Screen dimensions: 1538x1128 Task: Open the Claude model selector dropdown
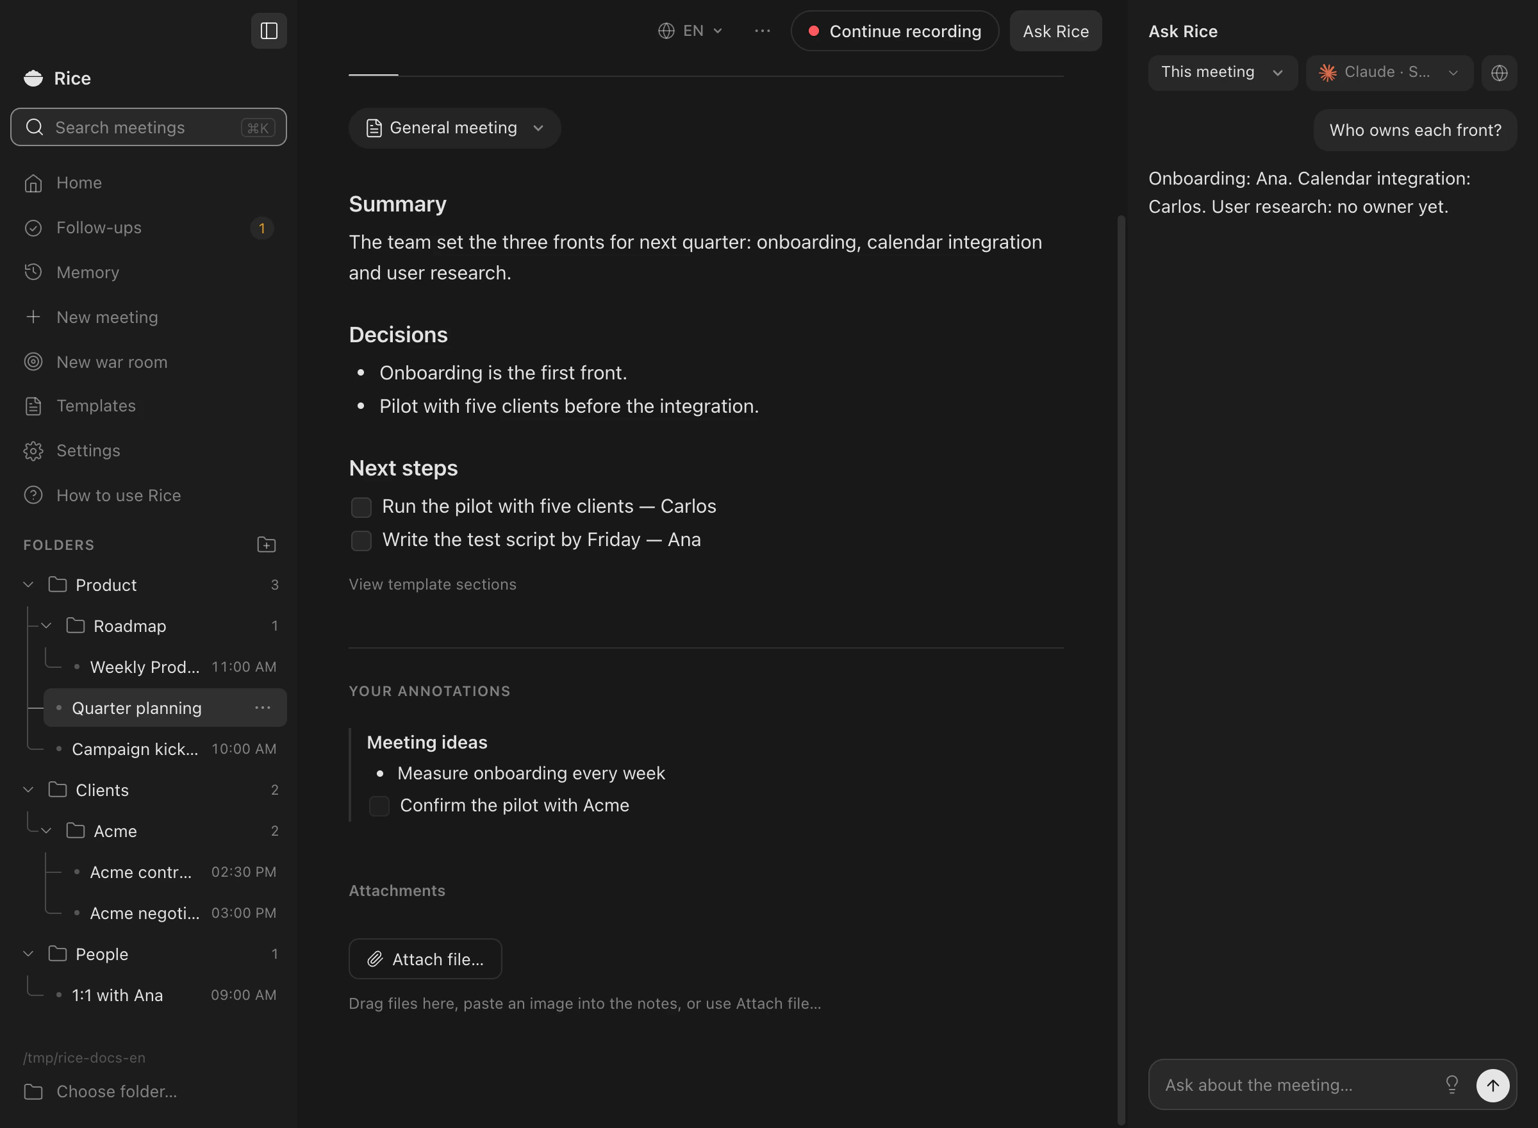[x=1389, y=72]
